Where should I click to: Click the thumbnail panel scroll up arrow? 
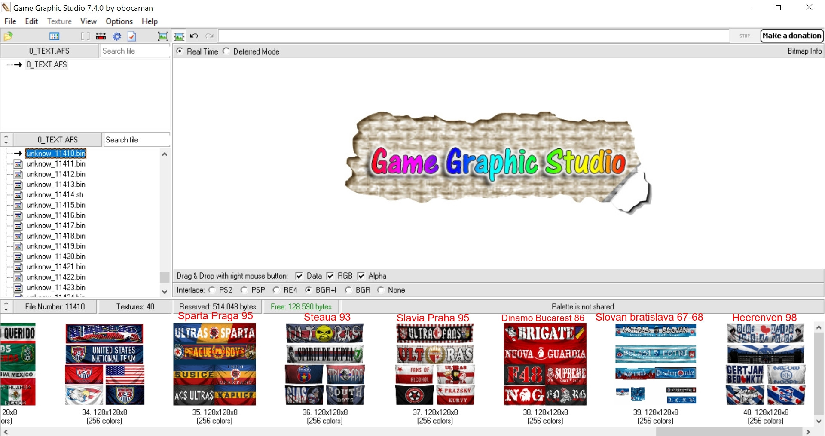tap(819, 327)
